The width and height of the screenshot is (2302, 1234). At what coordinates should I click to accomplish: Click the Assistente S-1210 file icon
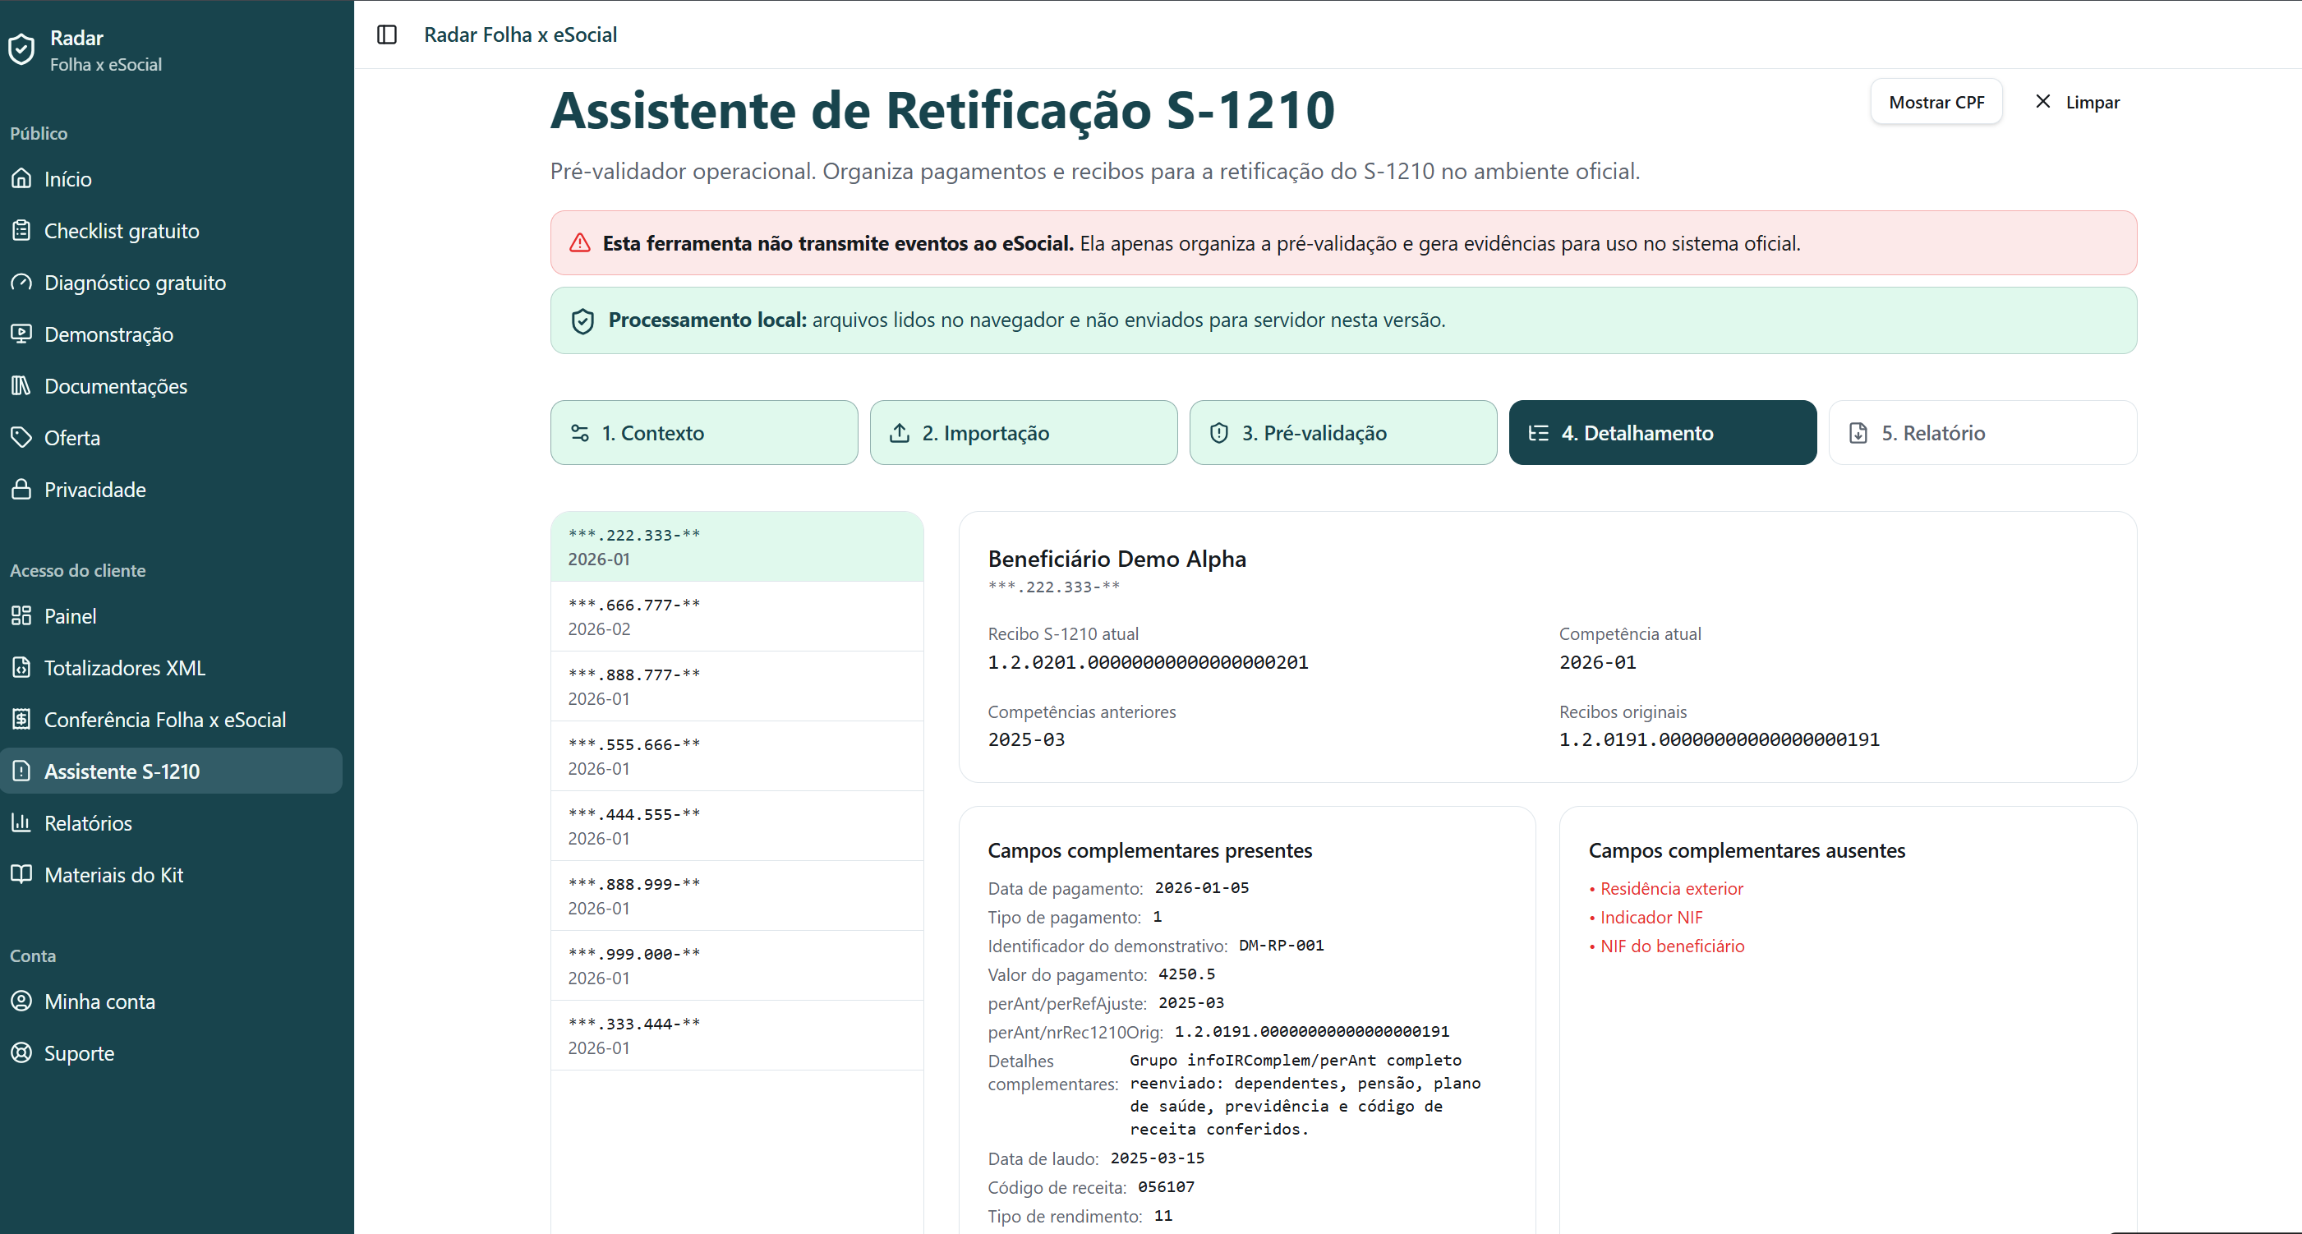[21, 771]
